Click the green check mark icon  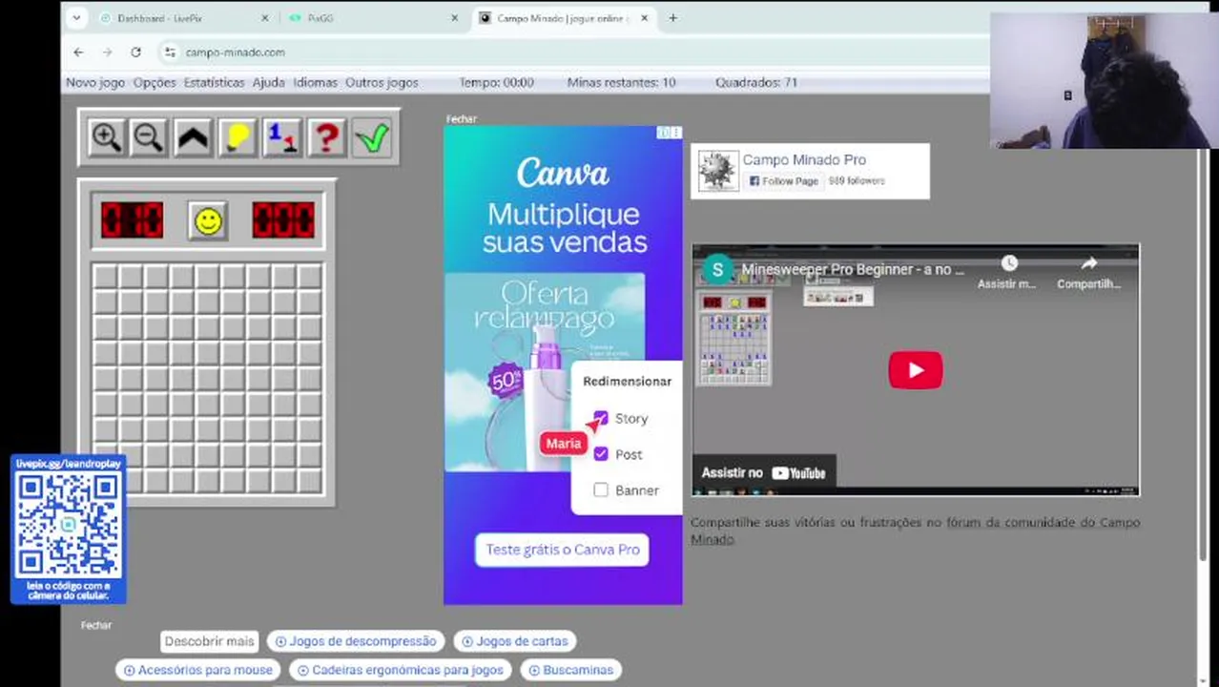[x=371, y=137]
